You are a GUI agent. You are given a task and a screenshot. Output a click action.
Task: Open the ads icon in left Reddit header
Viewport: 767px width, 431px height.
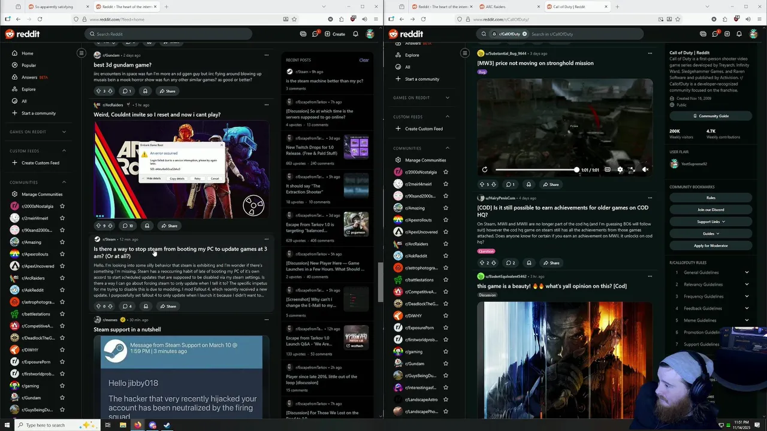tap(303, 34)
